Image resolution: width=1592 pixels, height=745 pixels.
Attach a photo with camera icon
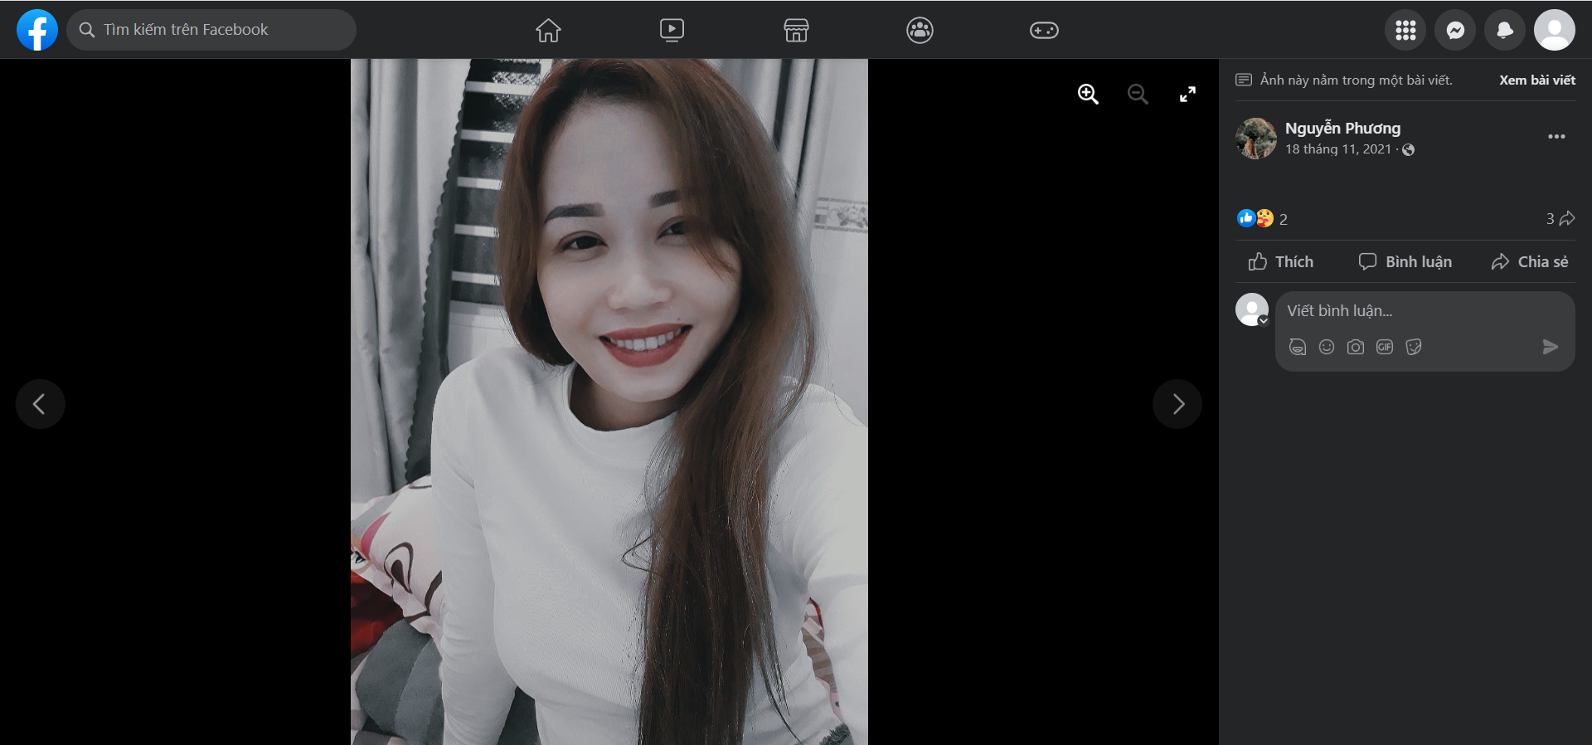[x=1356, y=347]
